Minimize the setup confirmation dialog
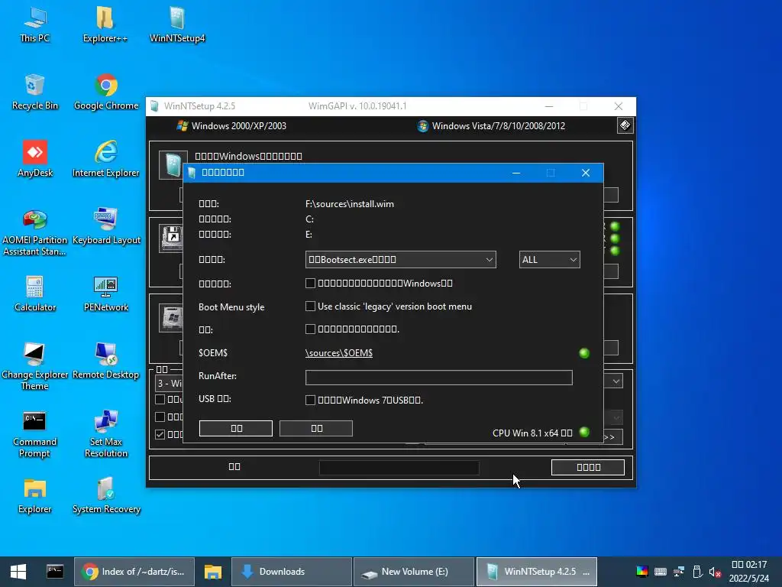This screenshot has width=782, height=587. pyautogui.click(x=516, y=173)
